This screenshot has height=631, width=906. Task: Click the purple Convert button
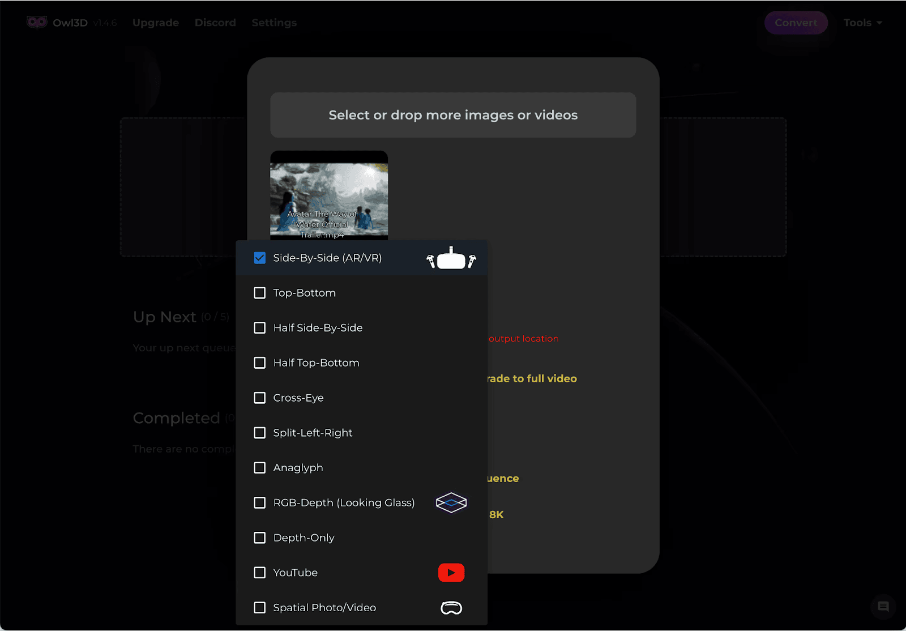(796, 23)
